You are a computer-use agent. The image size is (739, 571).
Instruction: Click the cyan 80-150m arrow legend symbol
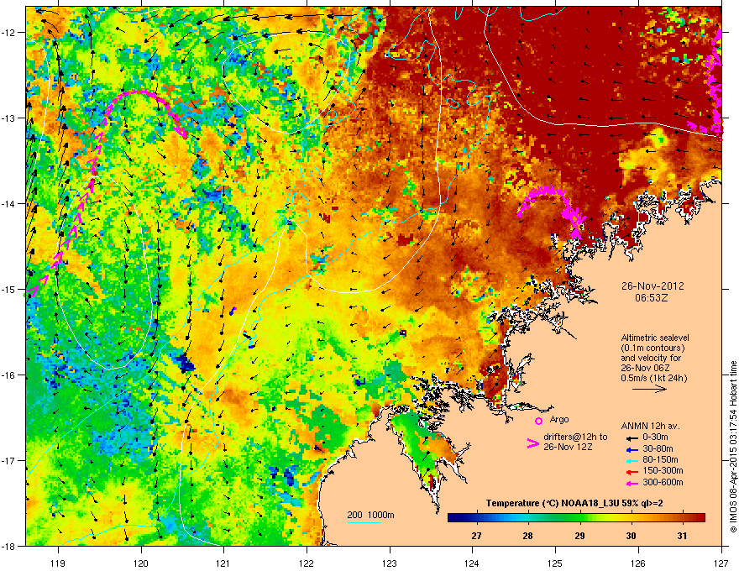632,460
